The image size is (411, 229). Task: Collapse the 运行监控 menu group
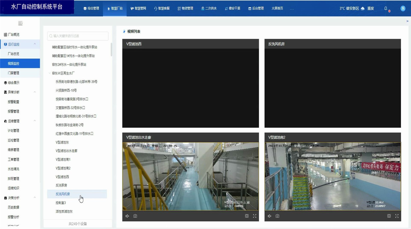[35, 44]
